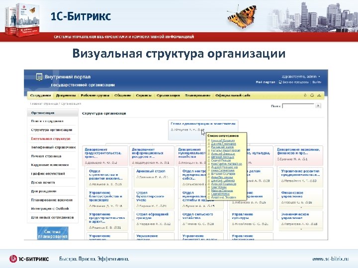The width and height of the screenshot is (358, 268).
Task: Click the star favorites icon in yellow menu bar
Action: point(305,95)
